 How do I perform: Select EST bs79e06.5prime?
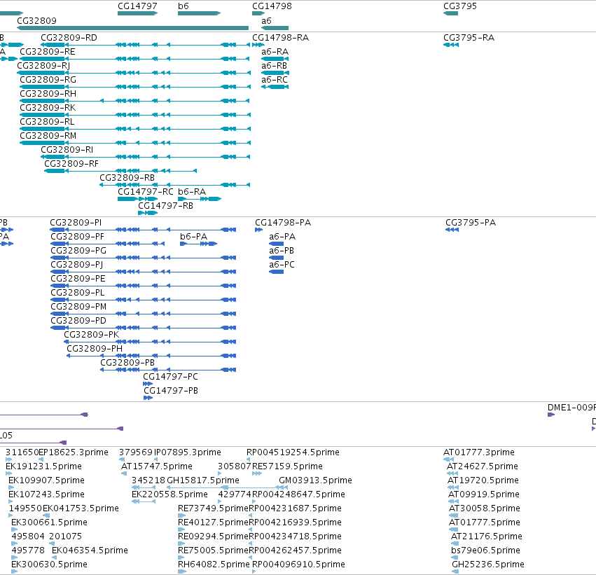[x=486, y=550]
